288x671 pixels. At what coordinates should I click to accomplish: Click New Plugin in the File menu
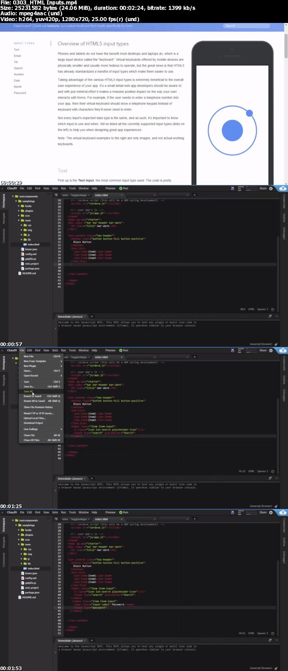pyautogui.click(x=30, y=366)
